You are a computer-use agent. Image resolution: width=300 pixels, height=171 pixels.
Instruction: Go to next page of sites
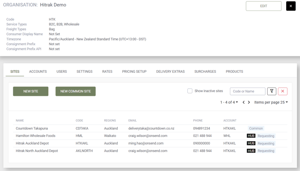(x=249, y=102)
